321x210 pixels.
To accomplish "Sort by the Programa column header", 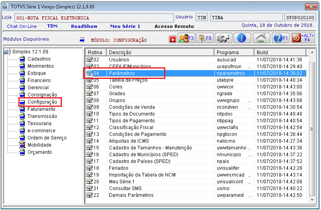I will tap(234, 52).
